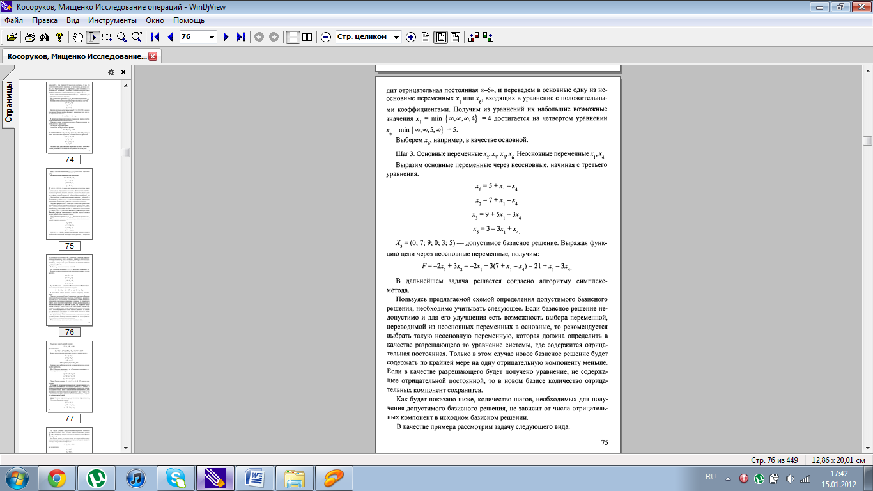Open the page number 76 dropdown
Screen dimensions: 873x491
[x=212, y=37]
